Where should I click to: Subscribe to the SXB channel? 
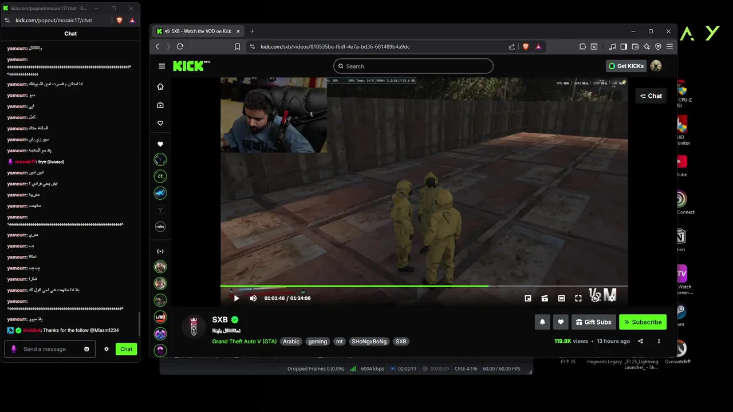point(643,322)
